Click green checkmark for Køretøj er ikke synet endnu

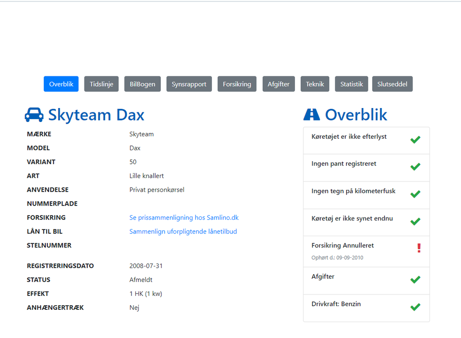click(x=415, y=221)
